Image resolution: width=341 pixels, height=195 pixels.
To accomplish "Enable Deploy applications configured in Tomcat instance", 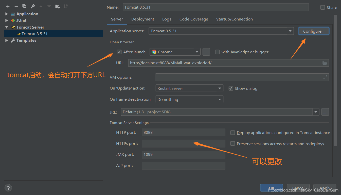I will tap(232, 133).
